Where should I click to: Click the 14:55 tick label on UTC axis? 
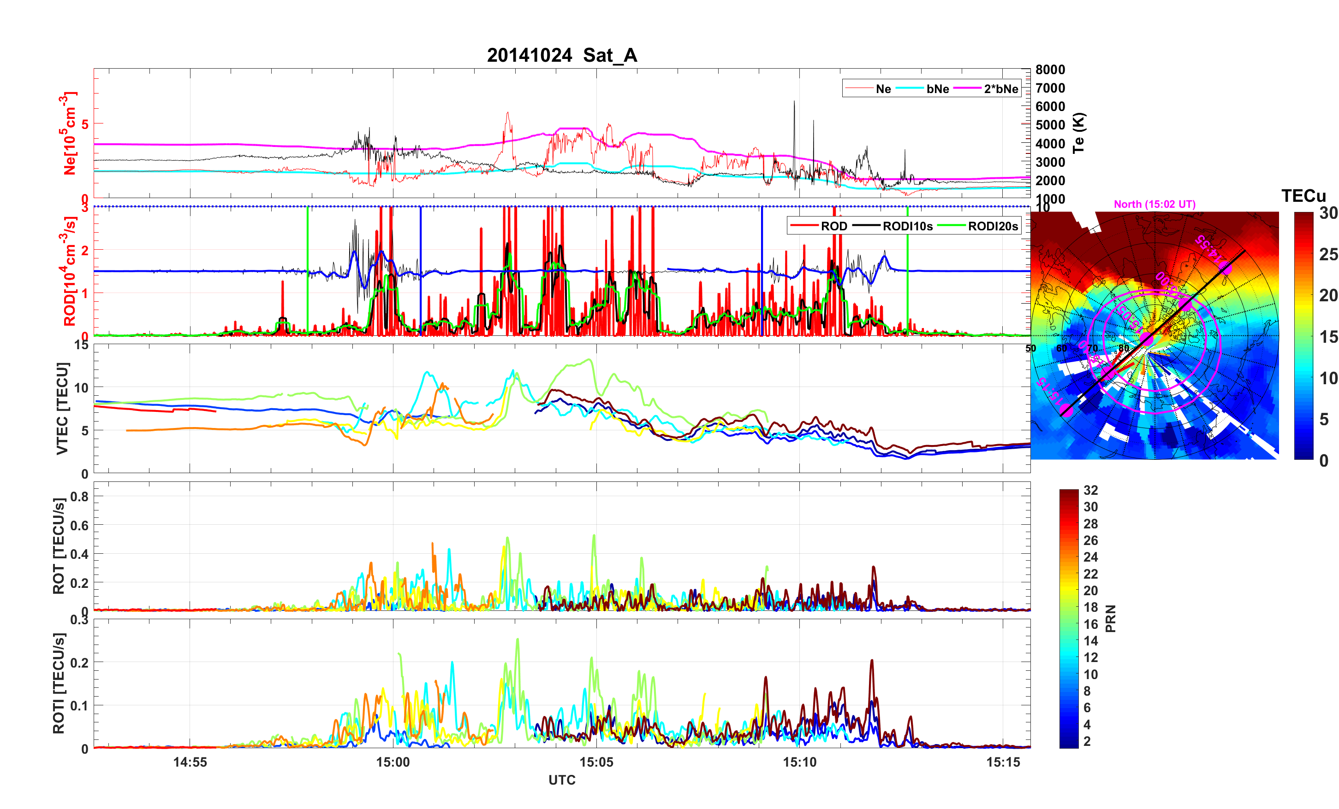(190, 762)
